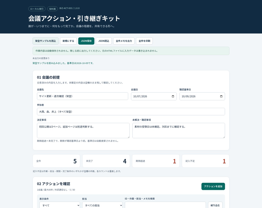Click the 1会議 / 最大80件 limit text
The height and width of the screenshot is (208, 262).
(x=56, y=190)
